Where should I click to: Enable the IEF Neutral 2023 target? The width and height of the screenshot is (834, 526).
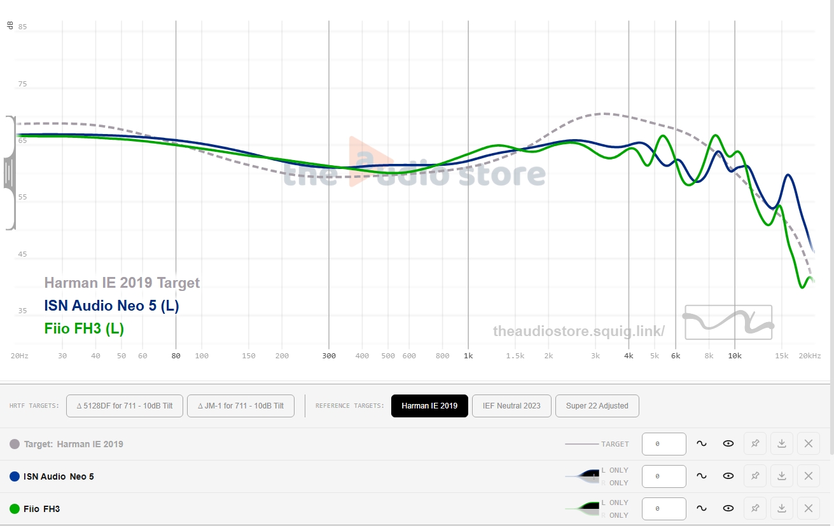click(x=511, y=406)
